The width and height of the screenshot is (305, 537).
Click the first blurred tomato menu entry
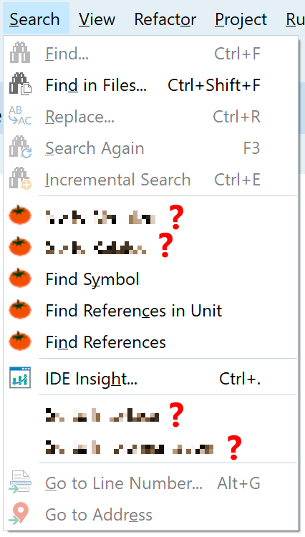point(150,216)
